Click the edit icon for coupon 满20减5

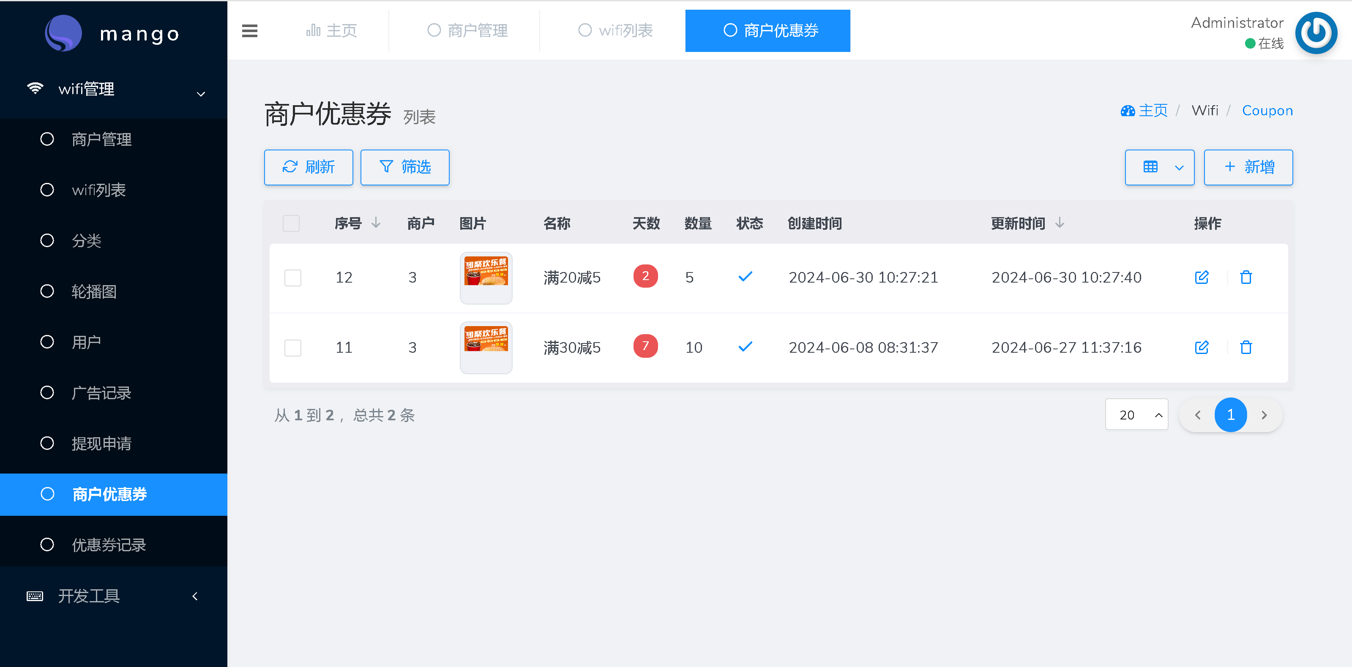coord(1202,277)
